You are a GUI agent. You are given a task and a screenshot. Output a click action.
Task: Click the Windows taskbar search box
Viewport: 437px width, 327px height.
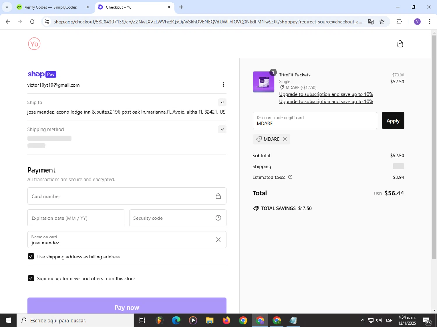[75, 320]
